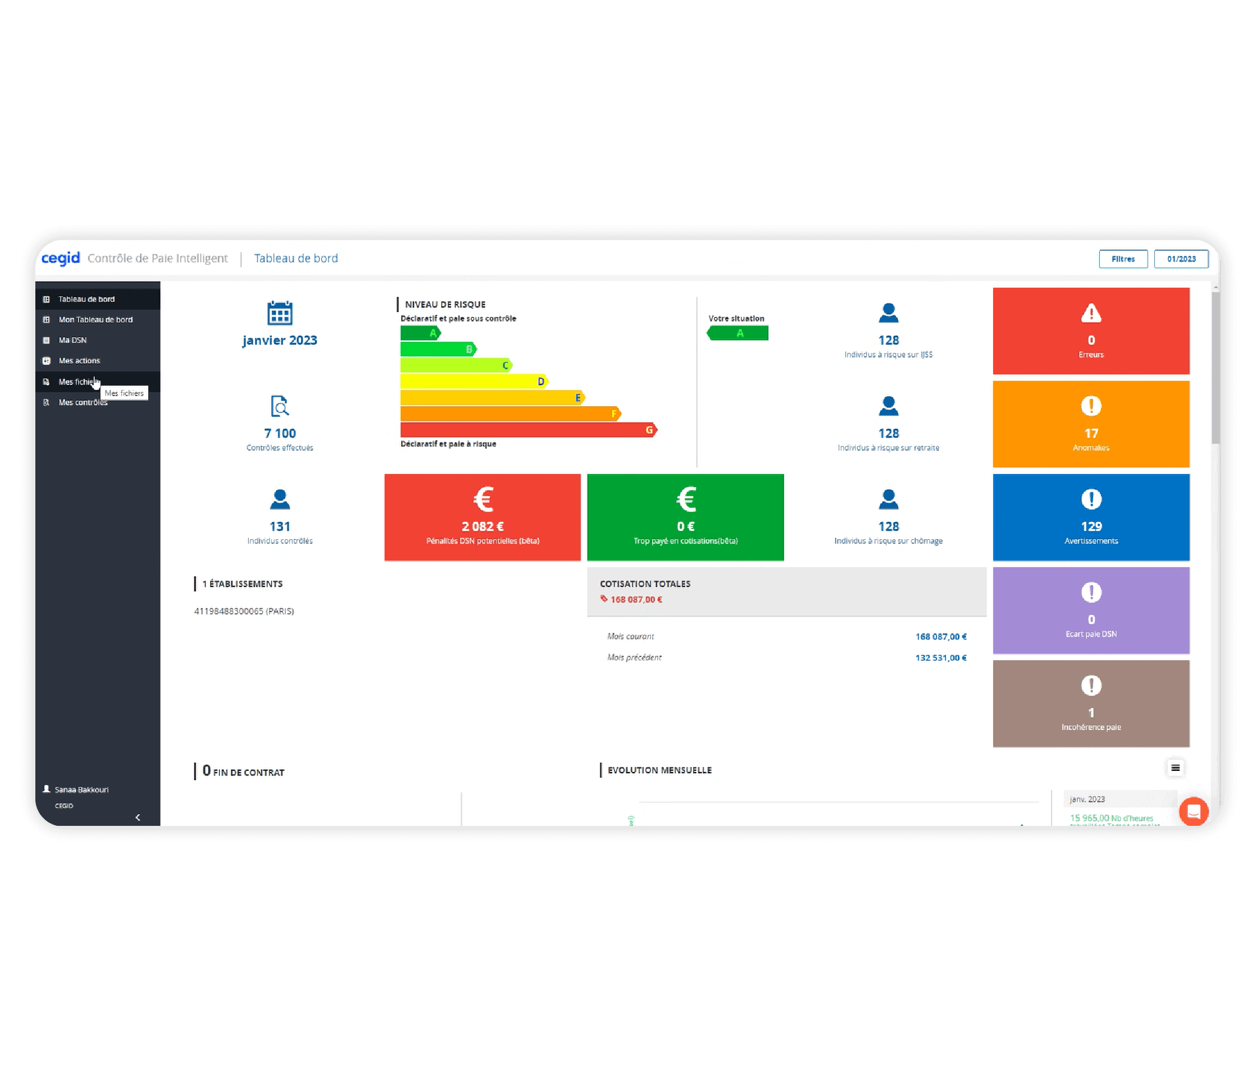
Task: Click the Filtres button
Action: 1123,259
